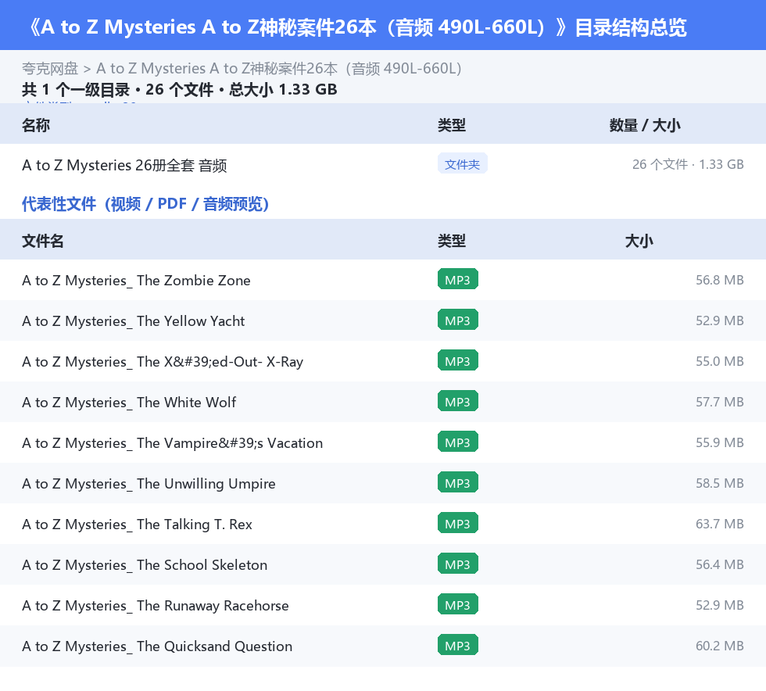Click the 共 1 个一级目录 summary line
The height and width of the screenshot is (691, 766).
tap(179, 89)
